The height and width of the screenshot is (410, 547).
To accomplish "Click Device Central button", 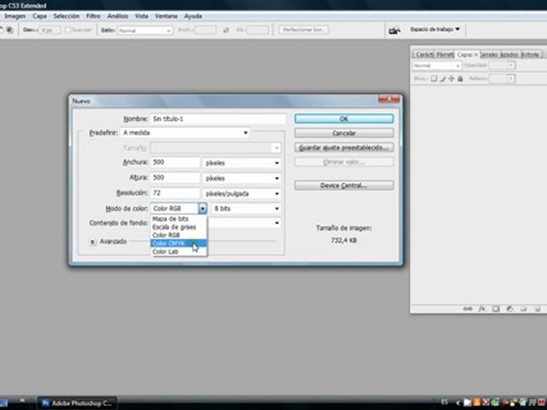I will tap(344, 186).
